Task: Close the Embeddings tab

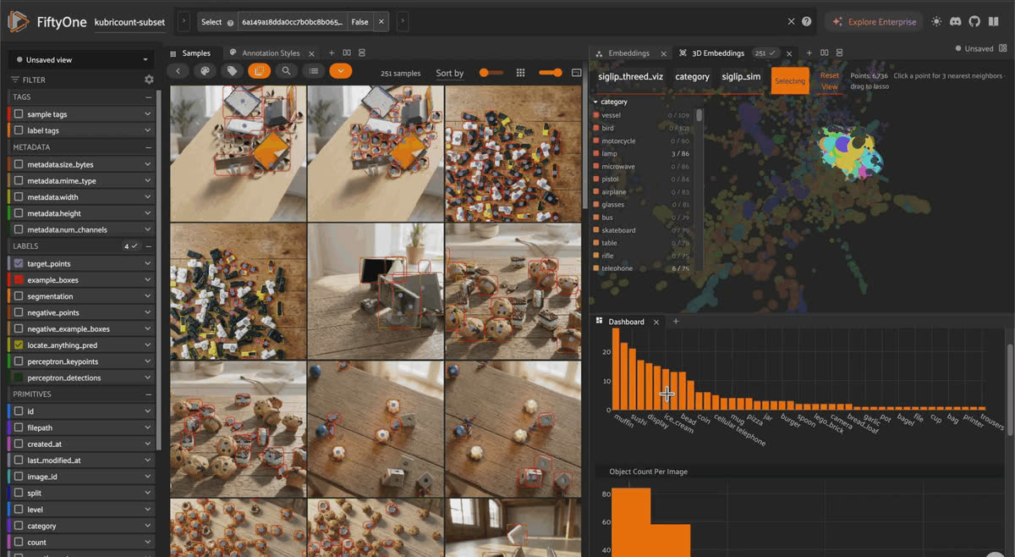Action: (662, 53)
